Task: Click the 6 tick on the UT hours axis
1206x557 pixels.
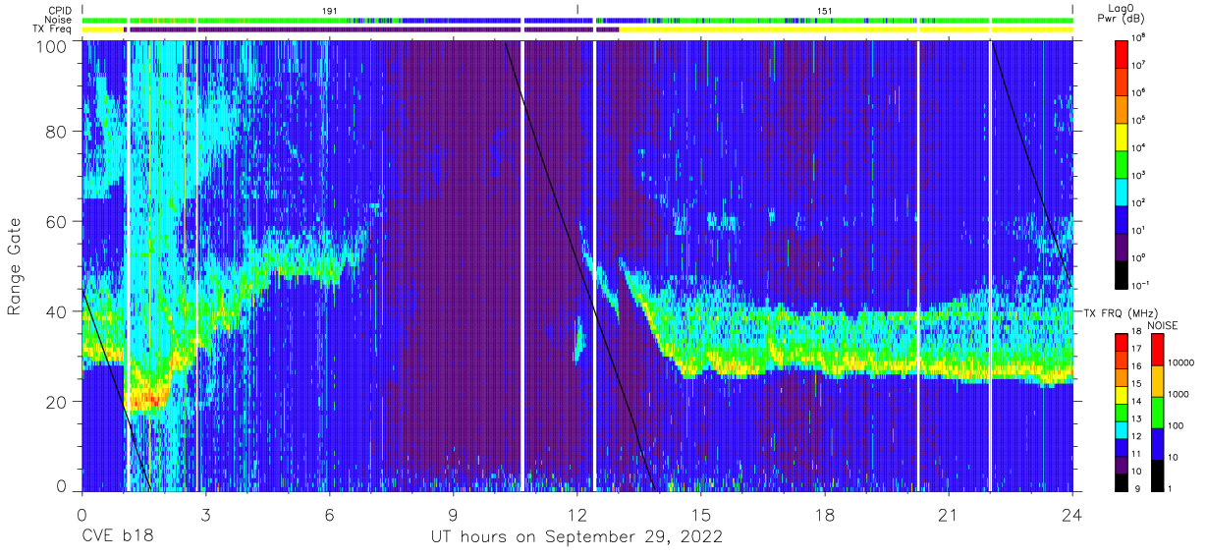Action: click(x=329, y=515)
